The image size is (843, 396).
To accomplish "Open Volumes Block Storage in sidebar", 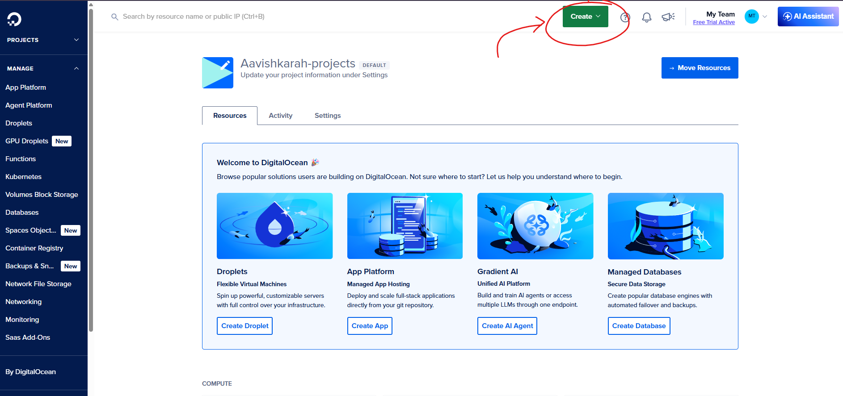I will 42,195.
